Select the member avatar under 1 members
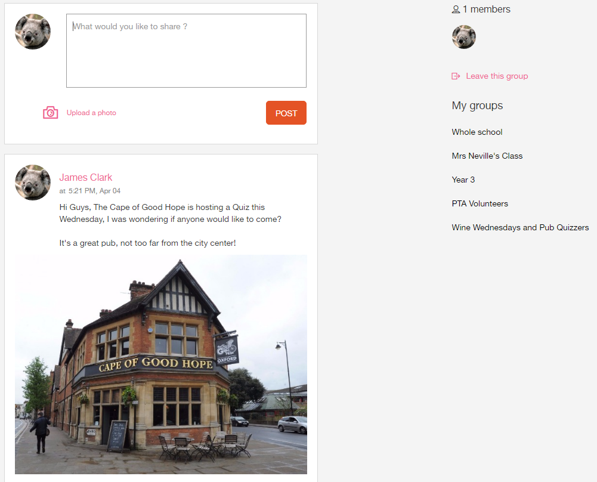The image size is (597, 482). [x=464, y=37]
